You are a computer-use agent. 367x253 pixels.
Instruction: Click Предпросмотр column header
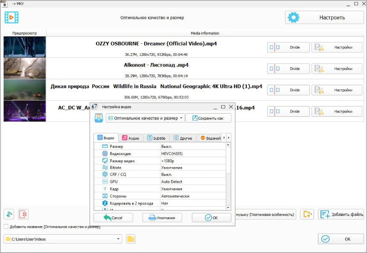pos(25,33)
